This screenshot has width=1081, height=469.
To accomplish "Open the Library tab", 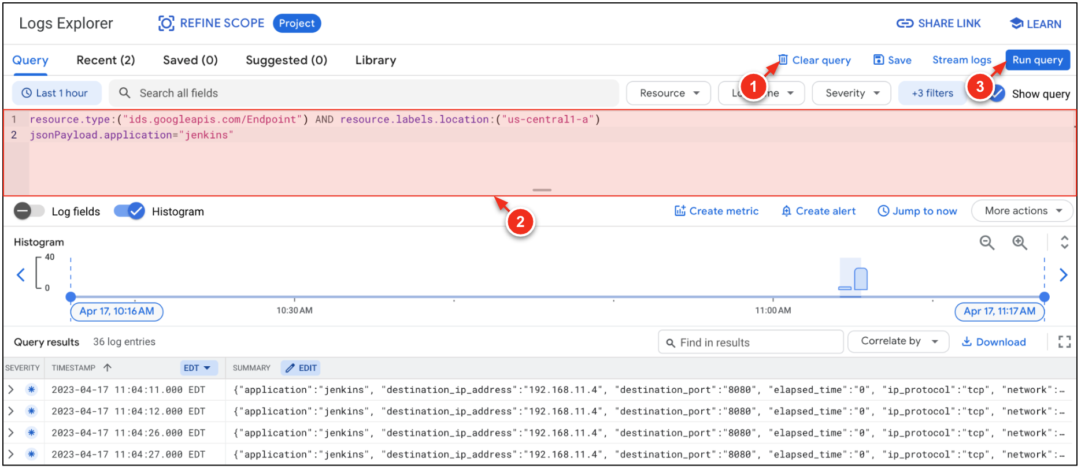I will point(375,60).
